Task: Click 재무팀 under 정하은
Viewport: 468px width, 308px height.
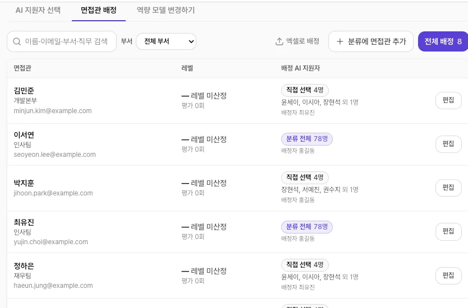Action: coord(22,276)
